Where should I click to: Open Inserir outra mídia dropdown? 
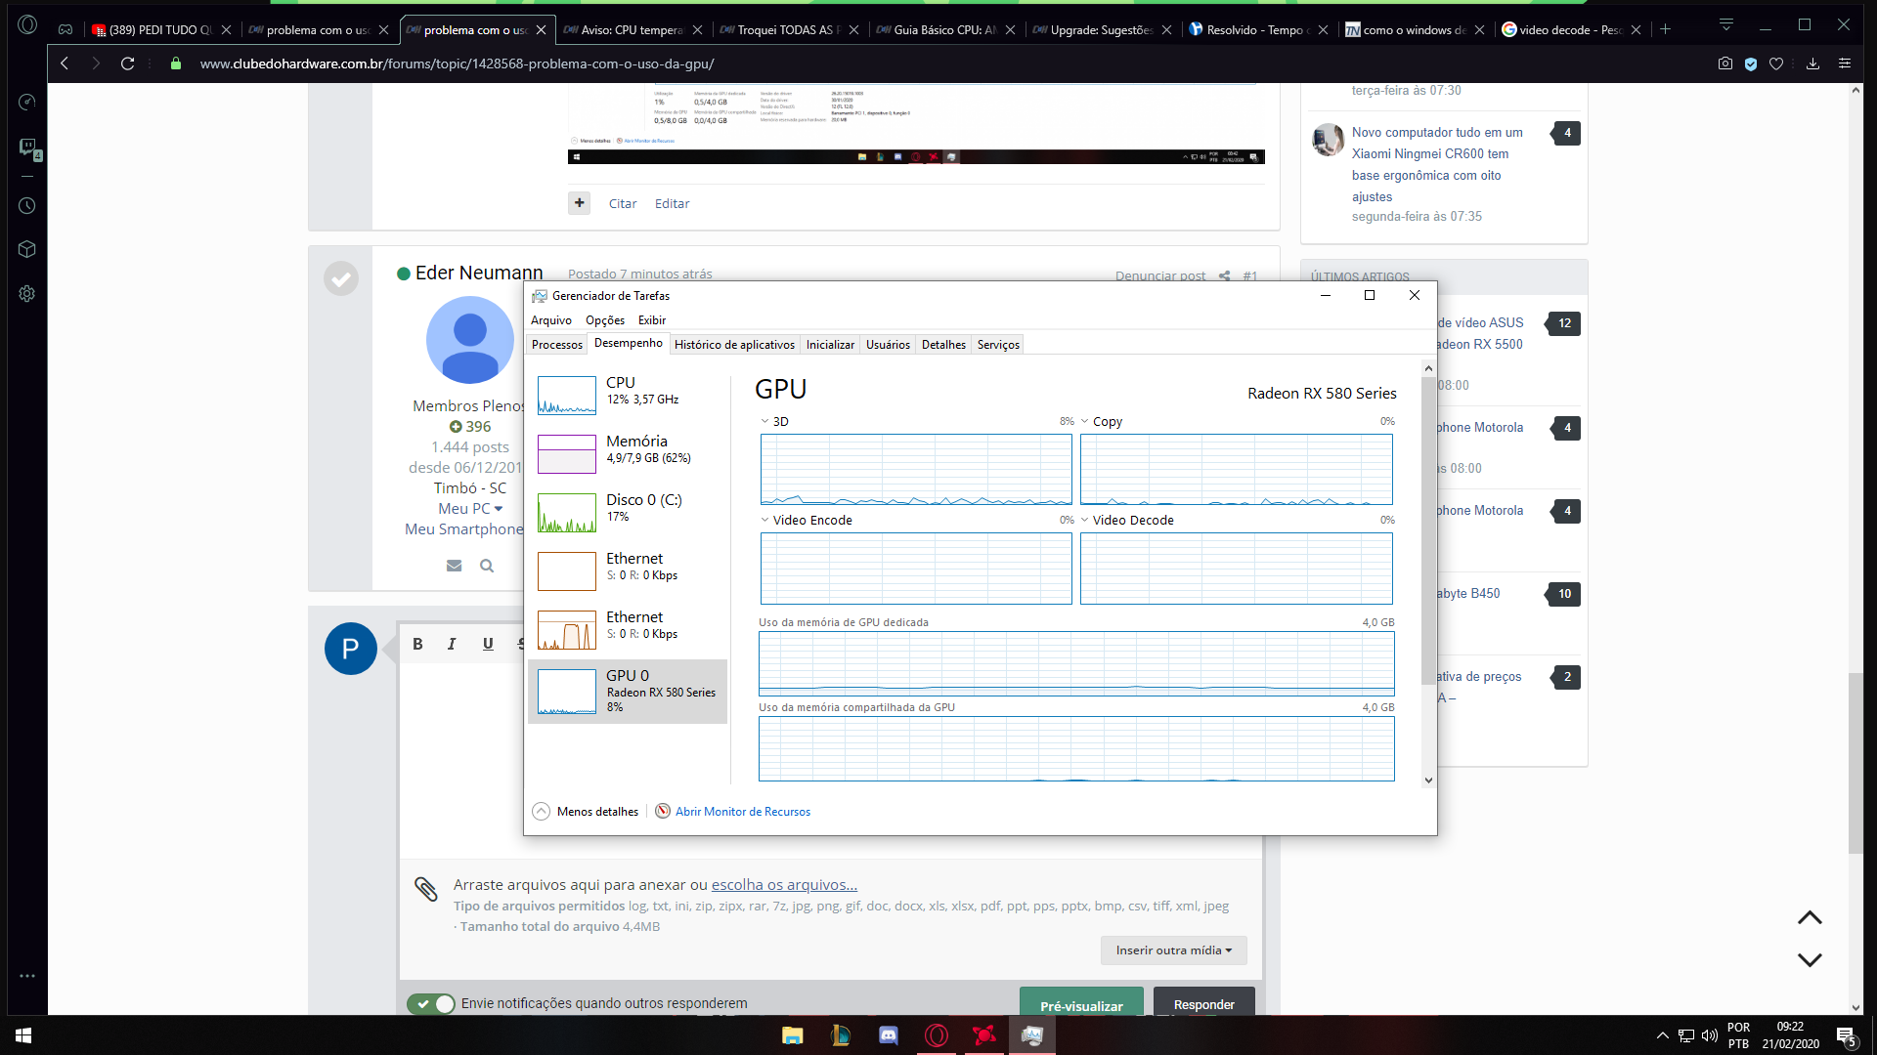pos(1173,950)
